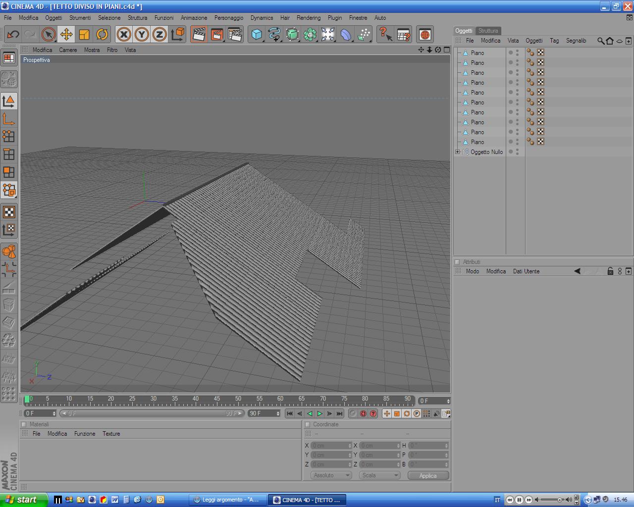The image size is (634, 507).
Task: Open the viewport Filtro menu
Action: [112, 50]
